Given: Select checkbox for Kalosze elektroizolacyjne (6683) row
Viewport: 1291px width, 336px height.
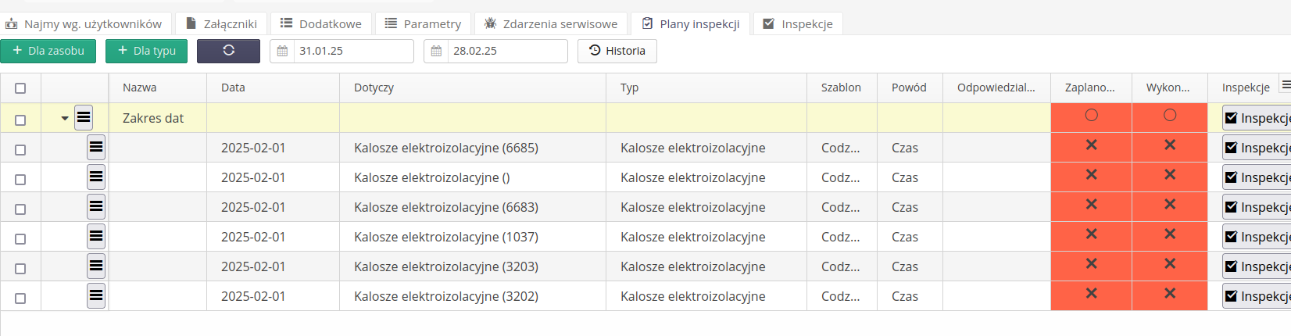Looking at the screenshot, I should [x=20, y=209].
